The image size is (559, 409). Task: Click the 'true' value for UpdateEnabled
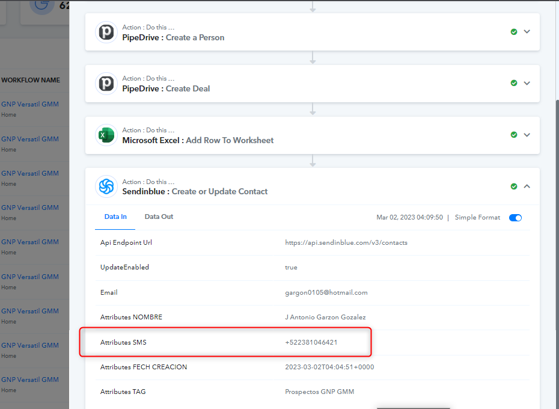click(291, 267)
